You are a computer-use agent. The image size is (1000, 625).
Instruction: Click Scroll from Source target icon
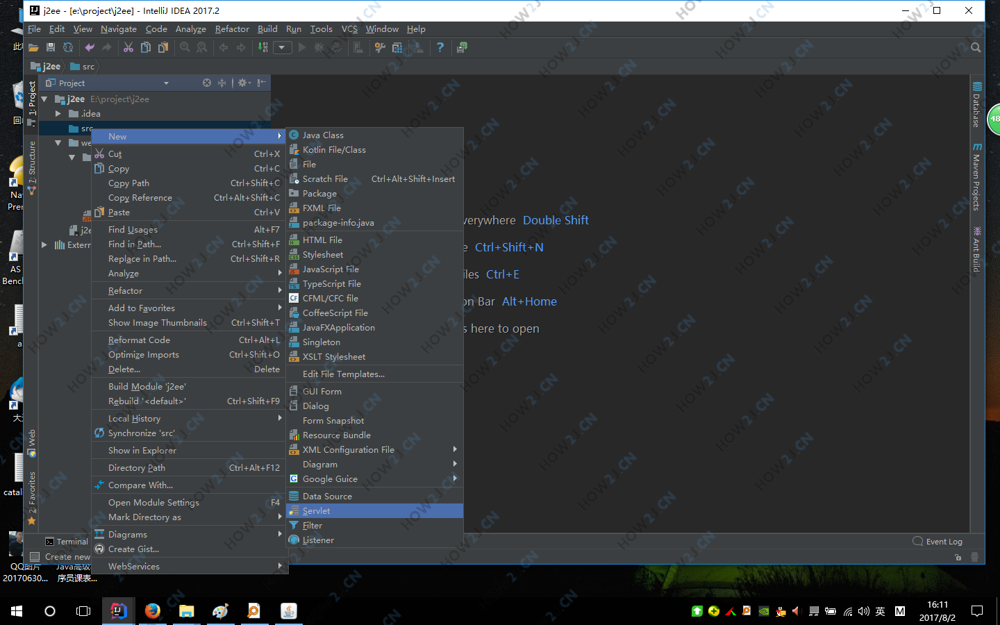tap(207, 83)
